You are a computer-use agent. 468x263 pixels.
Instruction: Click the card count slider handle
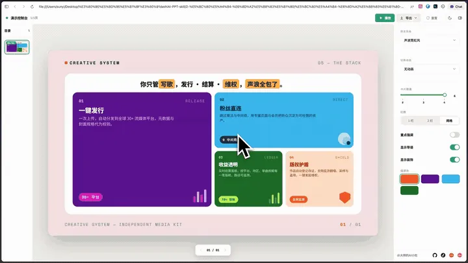click(x=445, y=95)
